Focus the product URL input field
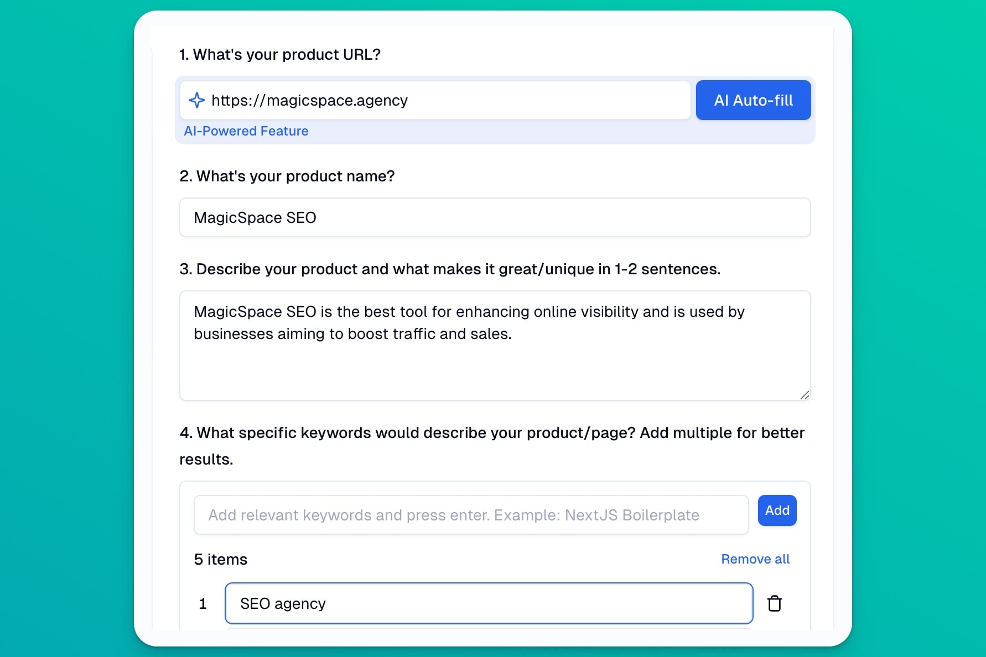Image resolution: width=986 pixels, height=657 pixels. point(443,100)
